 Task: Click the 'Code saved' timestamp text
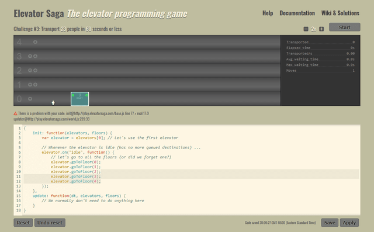click(280, 223)
